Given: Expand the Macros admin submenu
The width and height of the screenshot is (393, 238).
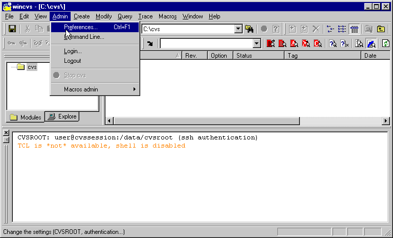Looking at the screenshot, I should 95,89.
